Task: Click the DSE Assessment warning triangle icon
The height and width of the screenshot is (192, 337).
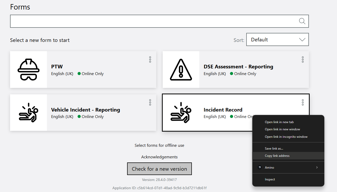Action: [x=181, y=69]
